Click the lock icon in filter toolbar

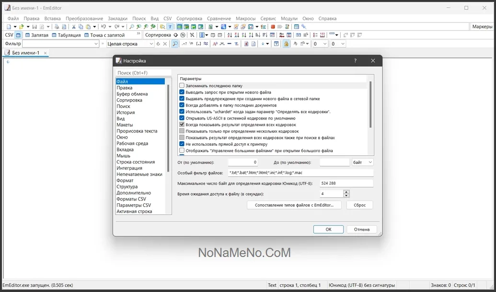[286, 44]
